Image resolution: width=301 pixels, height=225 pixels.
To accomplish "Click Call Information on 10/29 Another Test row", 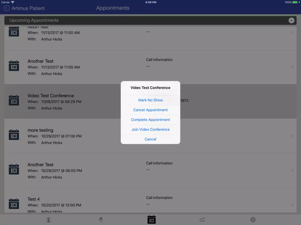I will coord(159,163).
